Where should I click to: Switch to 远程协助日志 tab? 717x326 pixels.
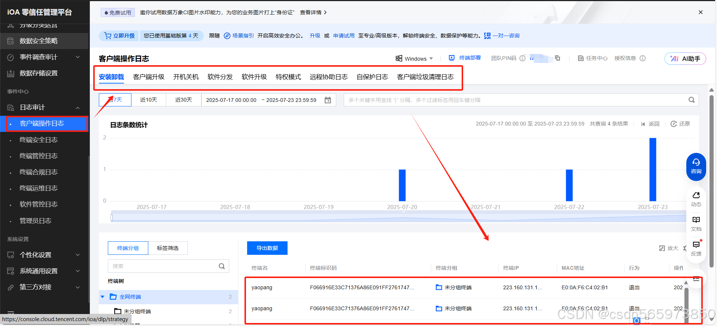coord(329,77)
